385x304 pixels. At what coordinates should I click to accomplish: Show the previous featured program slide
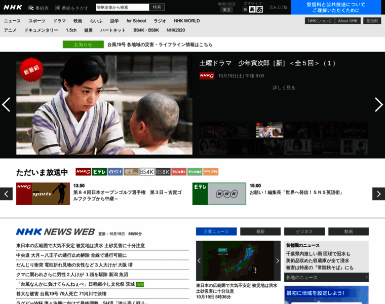pyautogui.click(x=6, y=104)
